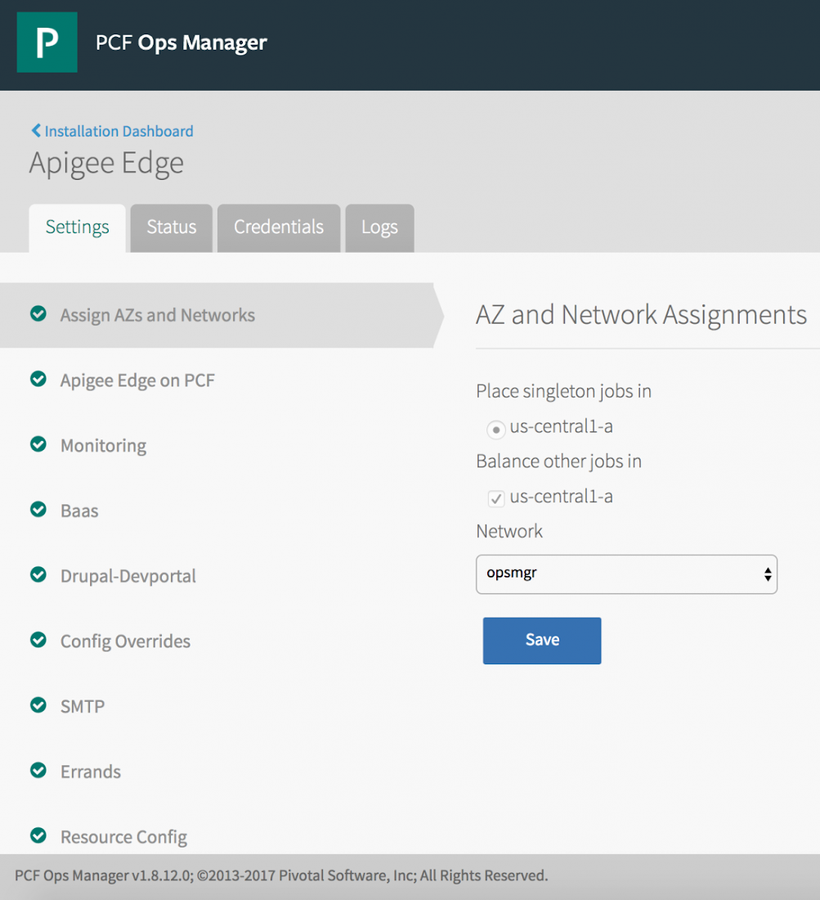The width and height of the screenshot is (820, 900).
Task: Click the stepper arrows on the Network selector
Action: click(767, 574)
